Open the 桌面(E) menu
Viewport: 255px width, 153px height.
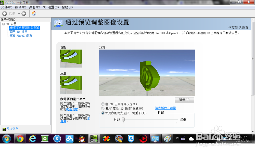(34, 7)
